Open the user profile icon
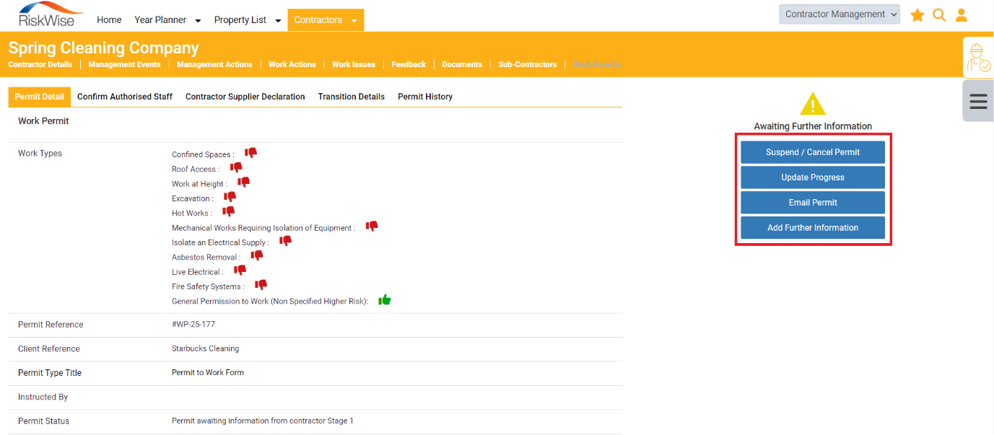This screenshot has width=994, height=435. click(961, 15)
